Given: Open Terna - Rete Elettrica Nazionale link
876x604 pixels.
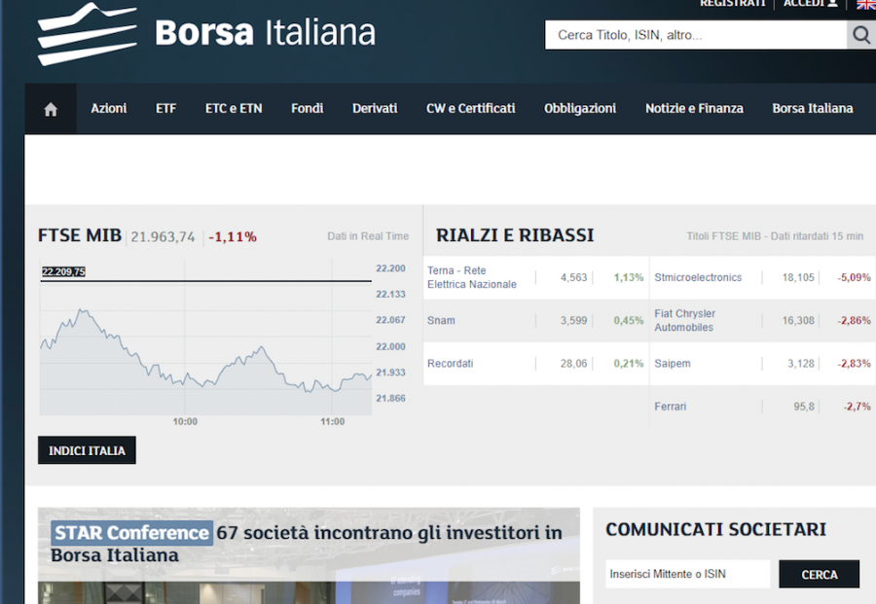Looking at the screenshot, I should coord(472,277).
